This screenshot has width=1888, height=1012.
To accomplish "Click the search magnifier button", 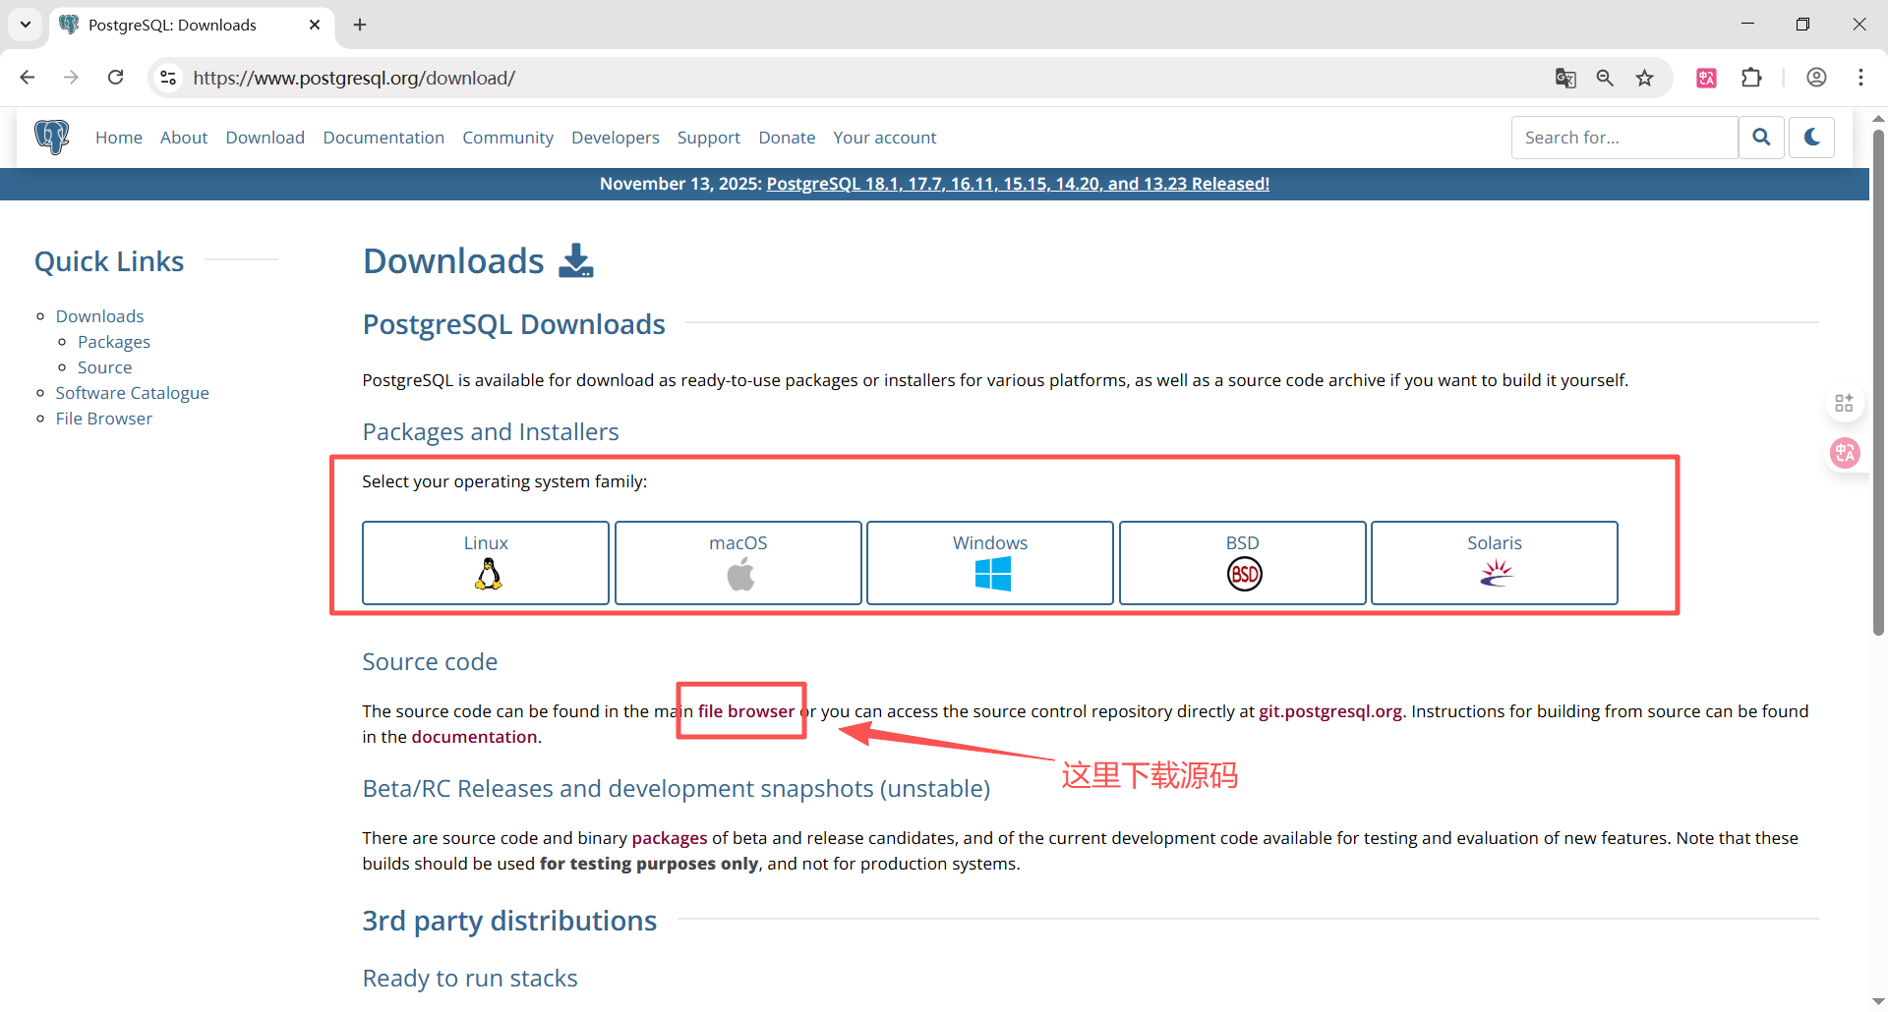I will coord(1761,138).
